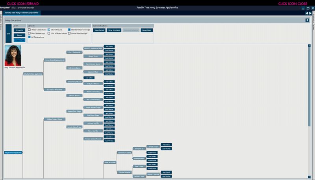Select Rita Louise Harding node
Viewport: 315px width, 180px height.
click(93, 99)
